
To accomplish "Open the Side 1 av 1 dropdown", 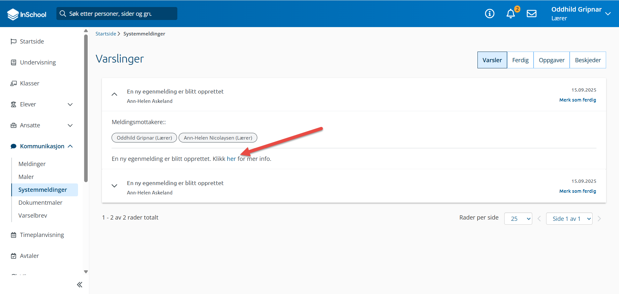I will 569,219.
